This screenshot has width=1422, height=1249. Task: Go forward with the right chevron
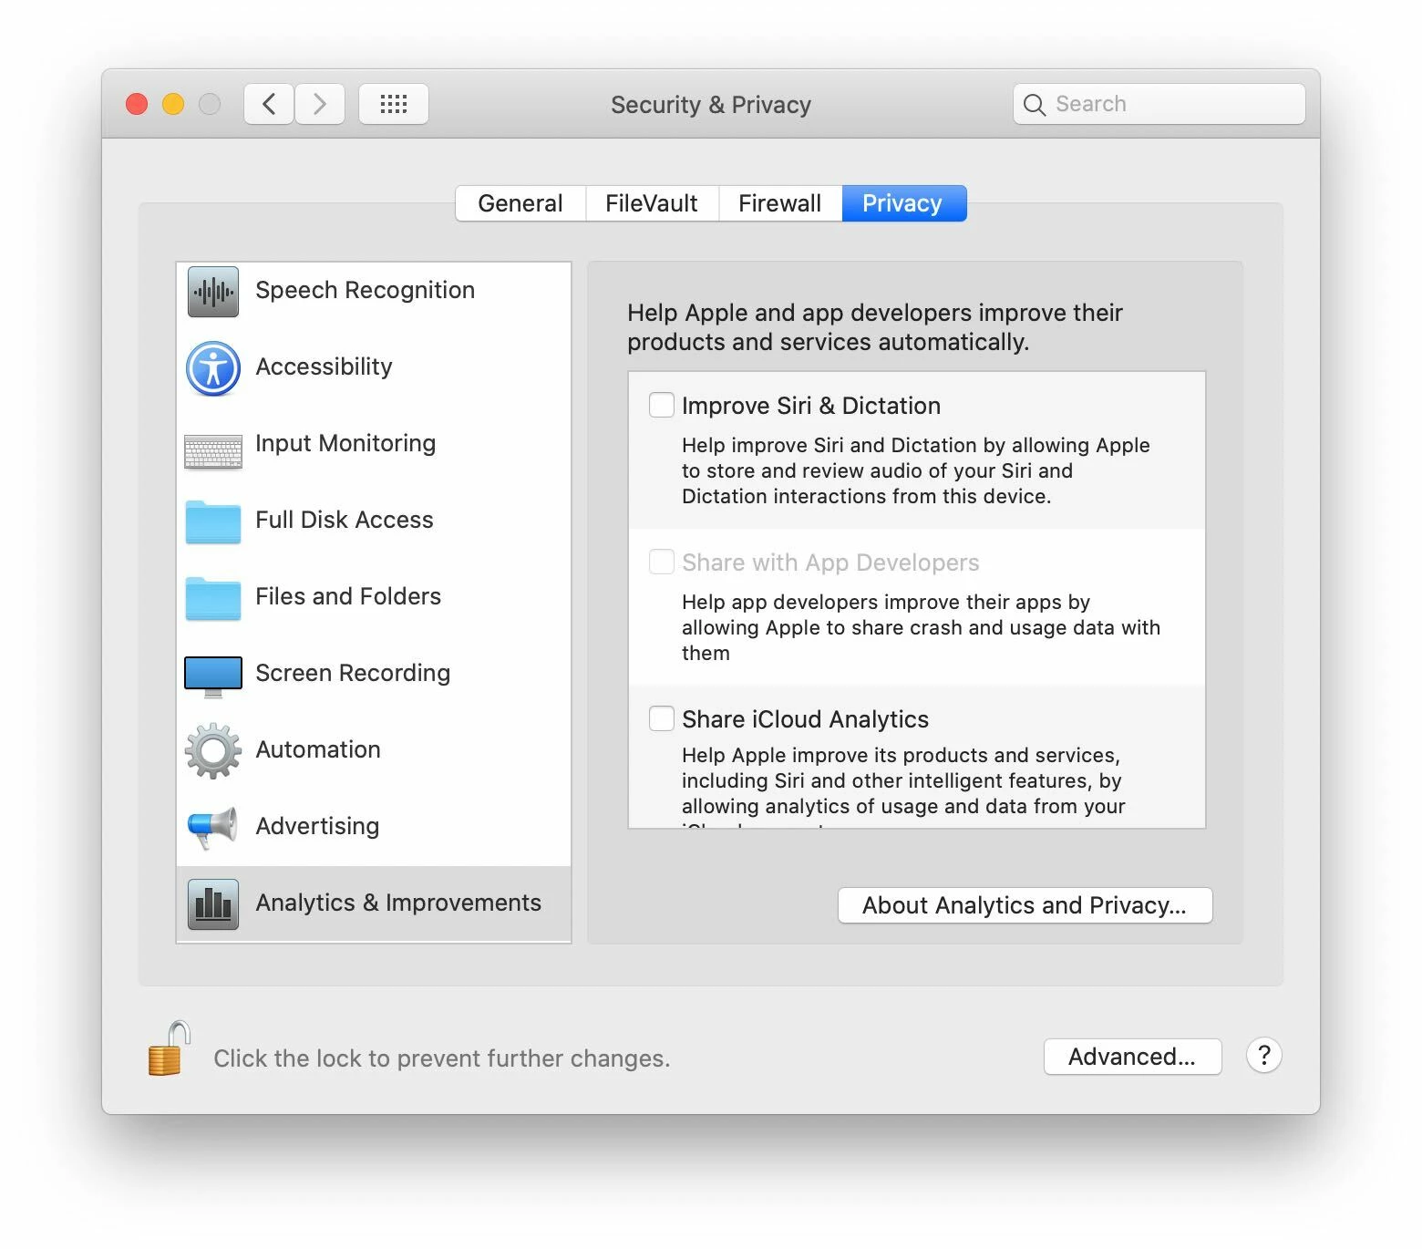pyautogui.click(x=320, y=104)
